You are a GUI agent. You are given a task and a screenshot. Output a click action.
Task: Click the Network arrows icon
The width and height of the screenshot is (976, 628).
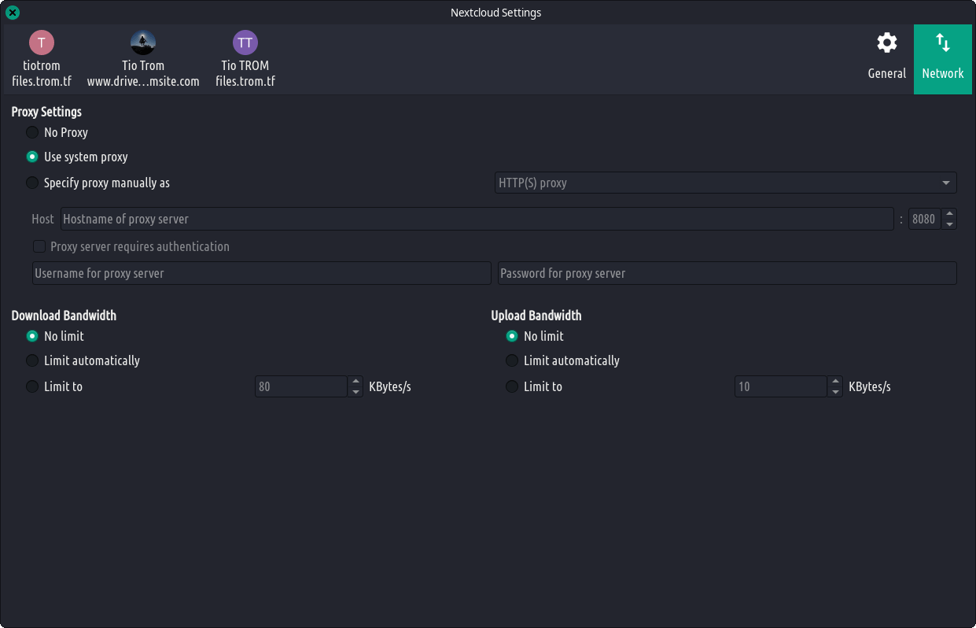pos(942,43)
